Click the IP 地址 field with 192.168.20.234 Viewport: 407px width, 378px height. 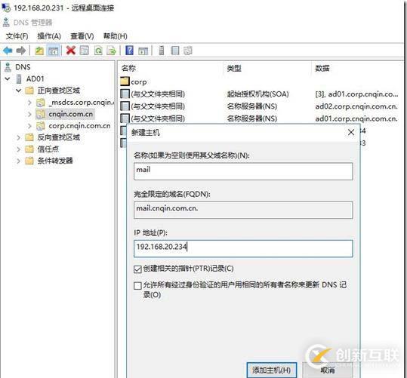(243, 248)
